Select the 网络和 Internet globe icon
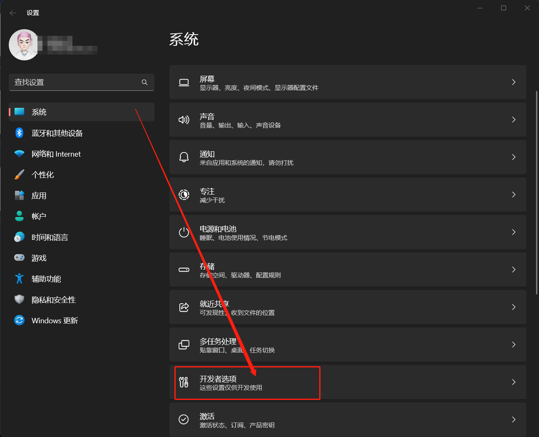This screenshot has width=539, height=437. click(x=19, y=154)
